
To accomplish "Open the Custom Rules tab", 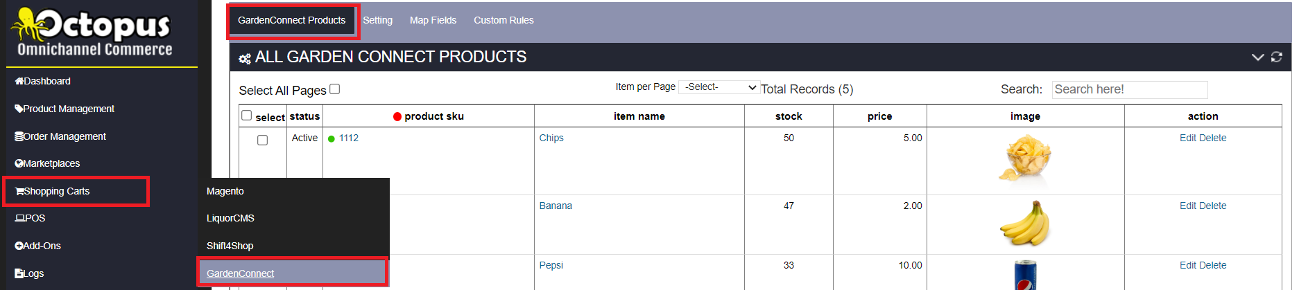I will 504,20.
